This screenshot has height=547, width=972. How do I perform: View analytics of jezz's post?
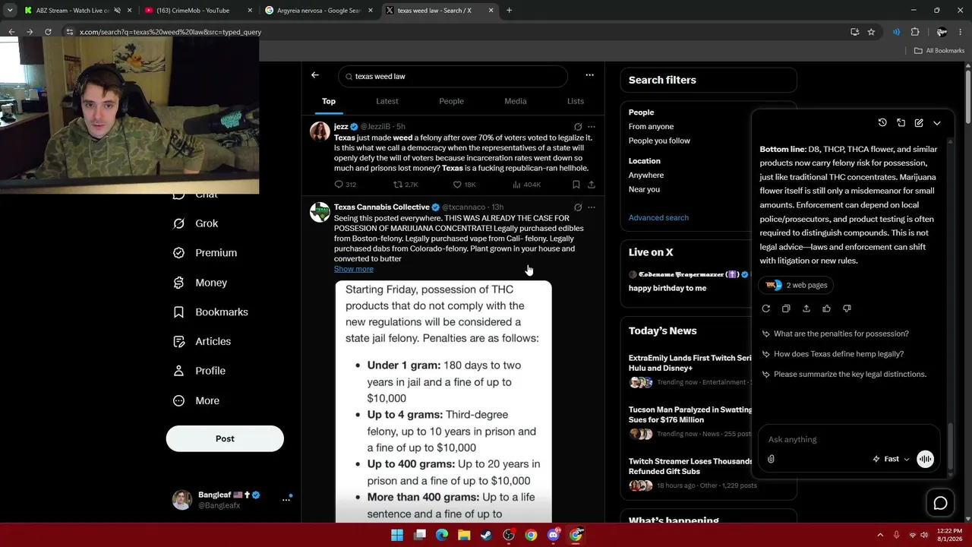526,185
